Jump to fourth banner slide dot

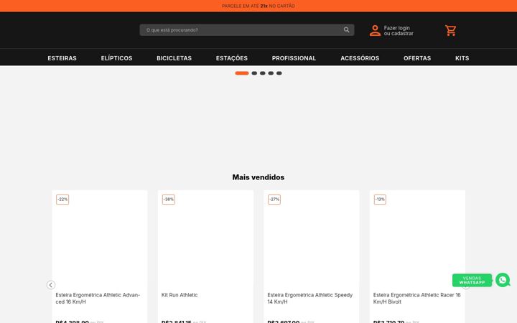pos(271,73)
